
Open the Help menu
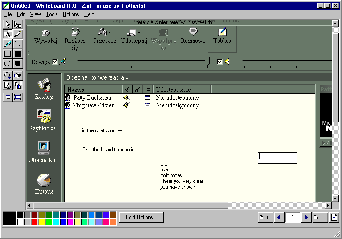coord(89,14)
